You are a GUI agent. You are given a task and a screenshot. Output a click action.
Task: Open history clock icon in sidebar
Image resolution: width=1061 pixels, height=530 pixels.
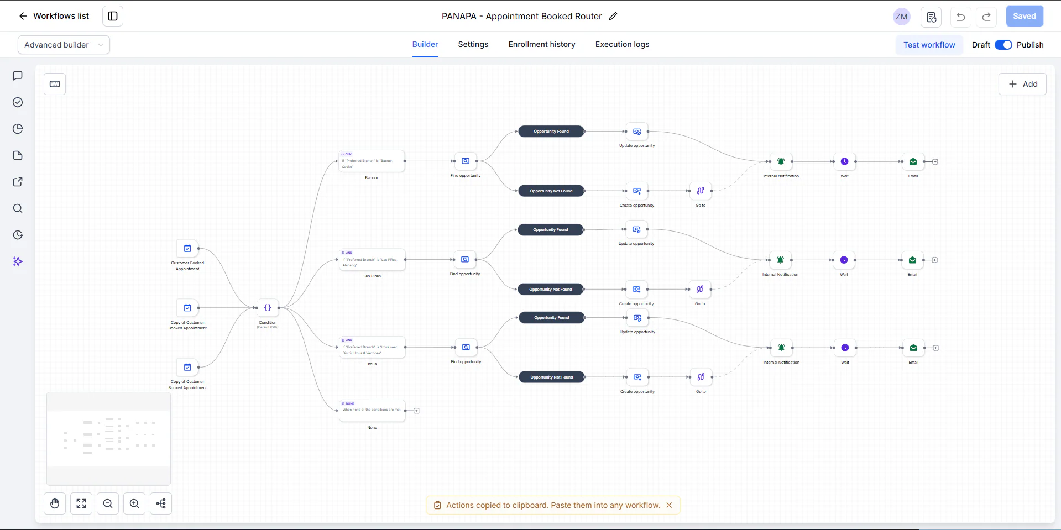click(18, 235)
